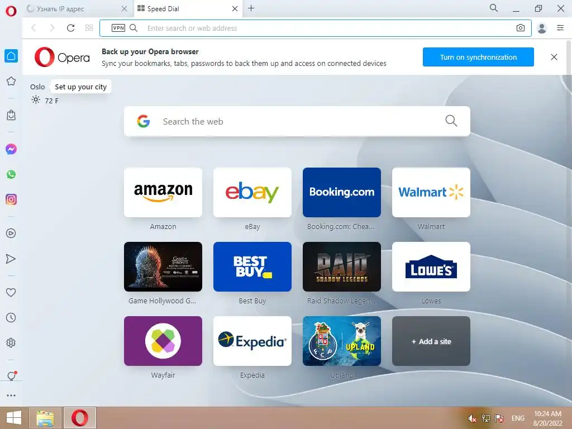Viewport: 572px width, 429px height.
Task: Close the Узнать IP адрес tab
Action: tap(124, 9)
